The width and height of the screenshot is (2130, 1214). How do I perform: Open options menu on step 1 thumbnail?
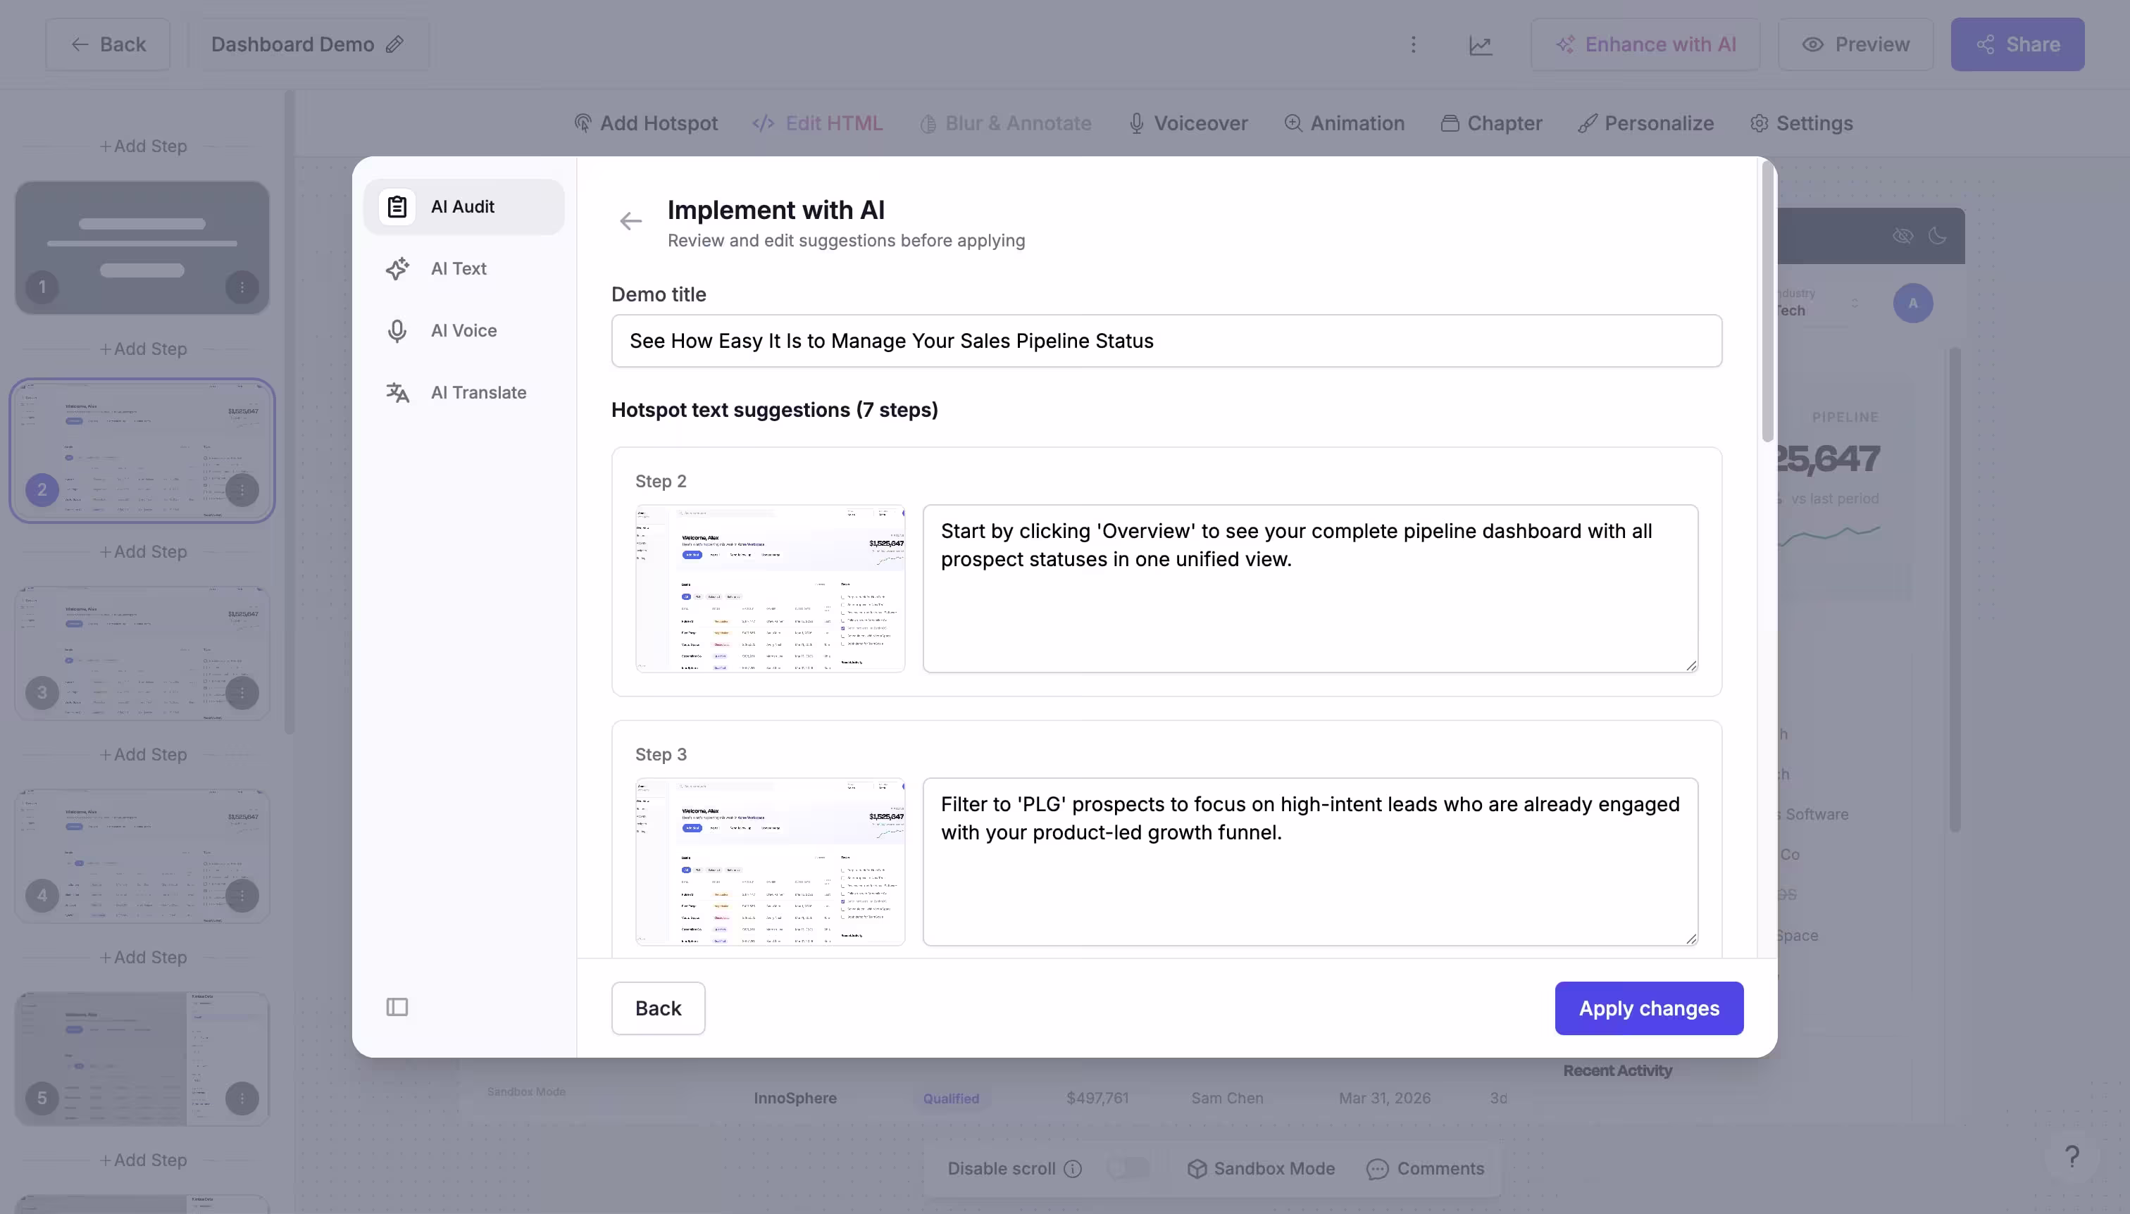coord(242,288)
